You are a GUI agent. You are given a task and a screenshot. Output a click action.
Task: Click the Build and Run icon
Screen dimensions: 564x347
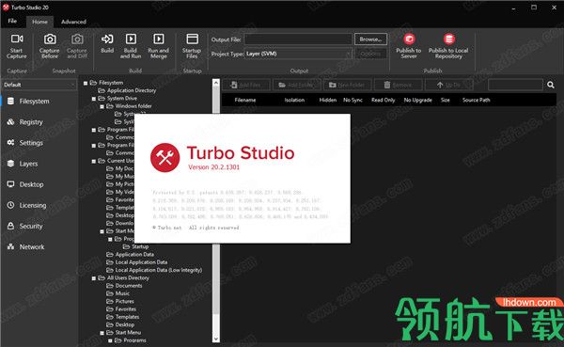coord(131,39)
